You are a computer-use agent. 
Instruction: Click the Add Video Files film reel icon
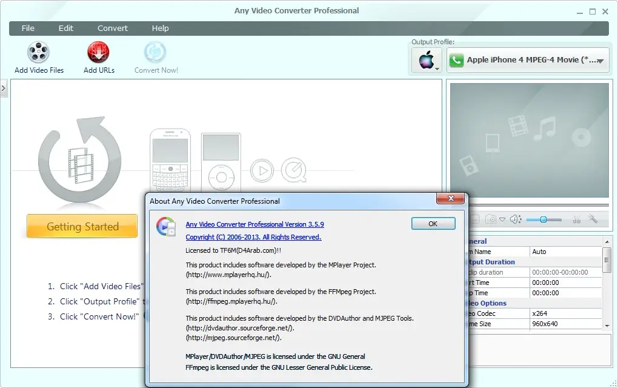pos(38,52)
